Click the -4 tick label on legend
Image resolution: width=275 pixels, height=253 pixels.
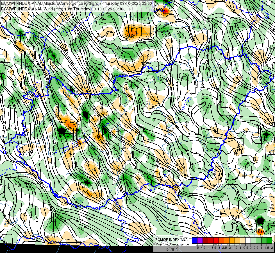point(208,248)
